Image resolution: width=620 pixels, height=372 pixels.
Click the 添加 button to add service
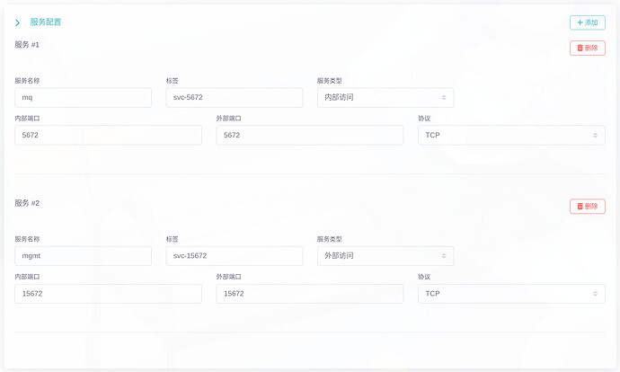click(587, 22)
